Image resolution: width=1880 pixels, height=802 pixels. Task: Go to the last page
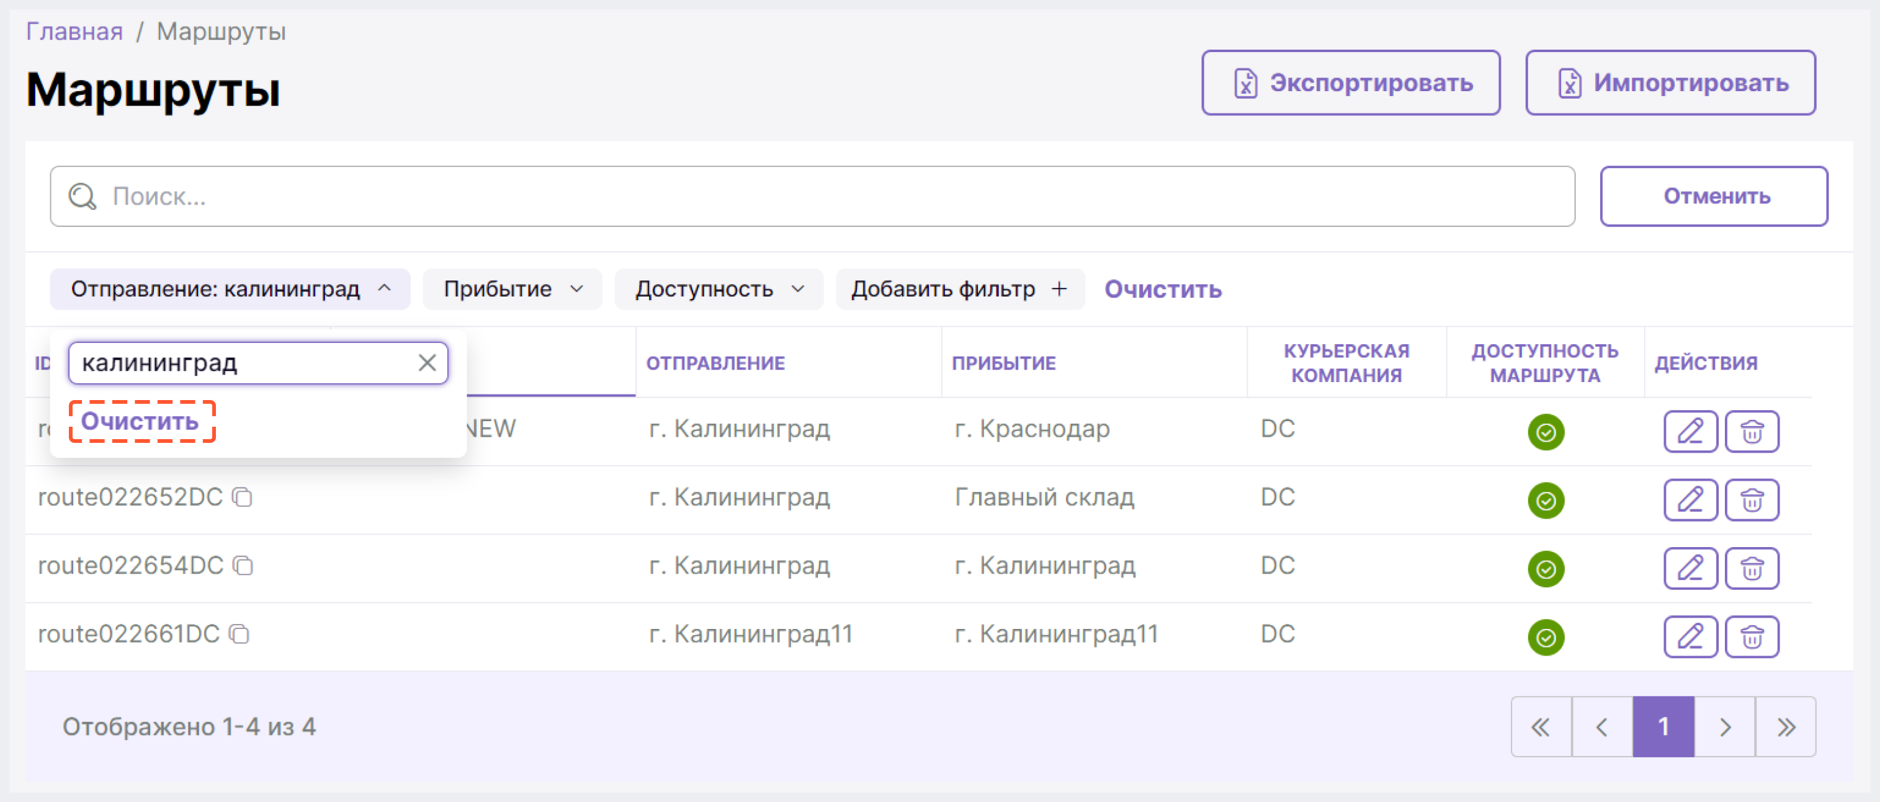click(1786, 727)
